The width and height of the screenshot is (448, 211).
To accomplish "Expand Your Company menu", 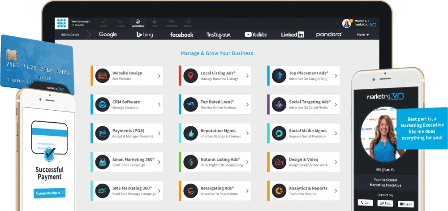I will pos(81,22).
